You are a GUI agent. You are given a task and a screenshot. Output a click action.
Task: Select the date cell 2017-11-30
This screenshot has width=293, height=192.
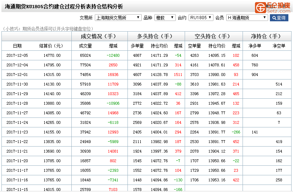[17, 84]
